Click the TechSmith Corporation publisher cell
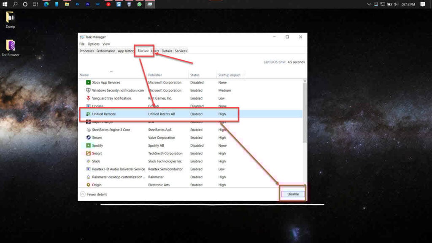 pos(165,153)
